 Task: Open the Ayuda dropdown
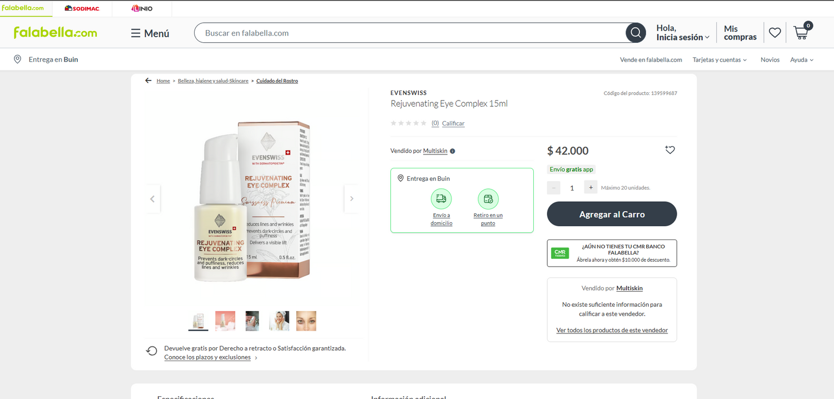click(x=802, y=59)
